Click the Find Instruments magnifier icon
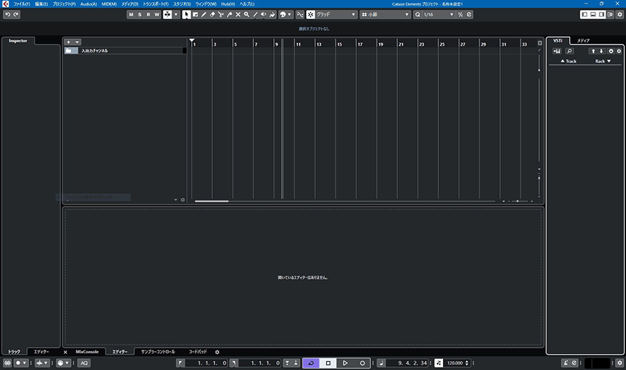 click(x=570, y=51)
